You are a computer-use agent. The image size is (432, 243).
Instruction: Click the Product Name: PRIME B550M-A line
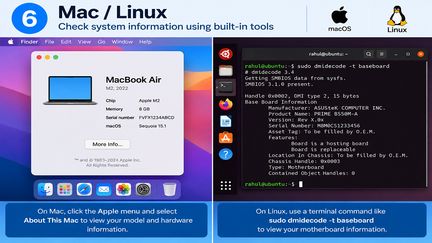pyautogui.click(x=313, y=114)
